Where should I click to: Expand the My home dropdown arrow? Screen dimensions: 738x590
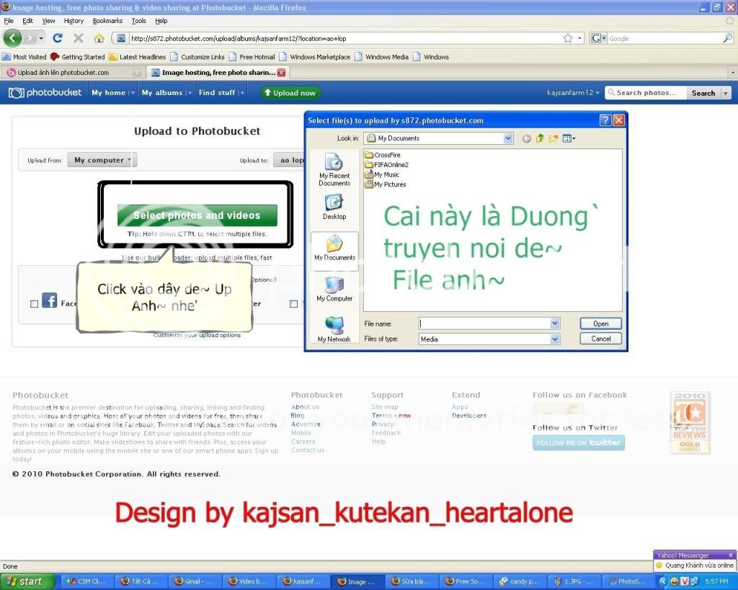pos(133,93)
